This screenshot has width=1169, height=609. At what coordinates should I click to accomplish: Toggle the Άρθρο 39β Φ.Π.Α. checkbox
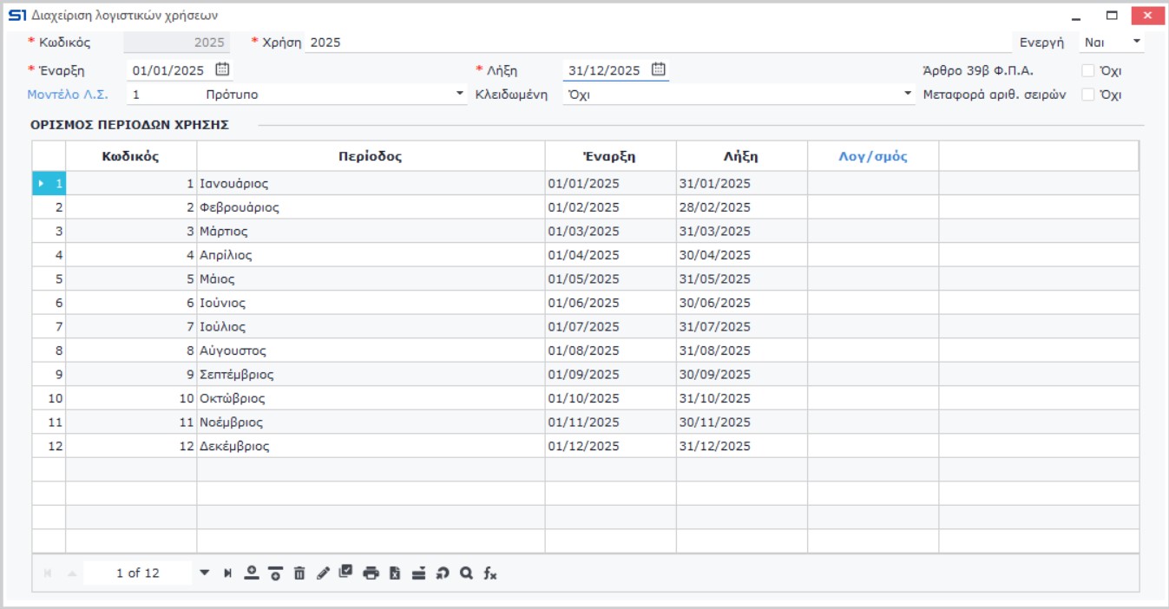(1088, 71)
